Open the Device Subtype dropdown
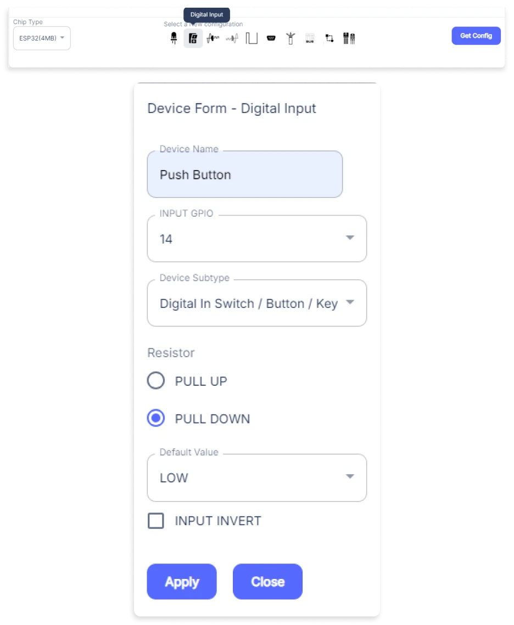Screen dimensions: 514x625 tap(256, 303)
